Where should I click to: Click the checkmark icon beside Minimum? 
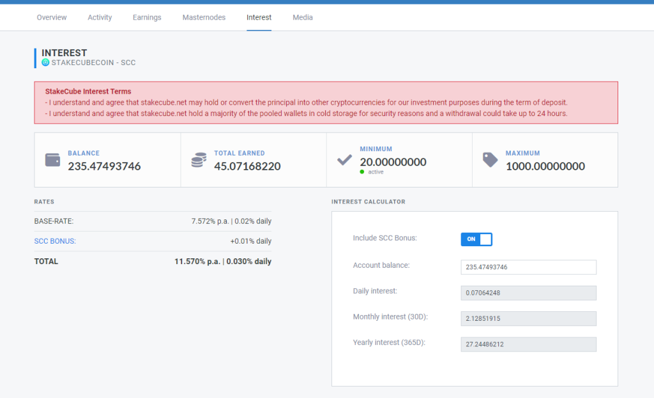click(x=344, y=160)
